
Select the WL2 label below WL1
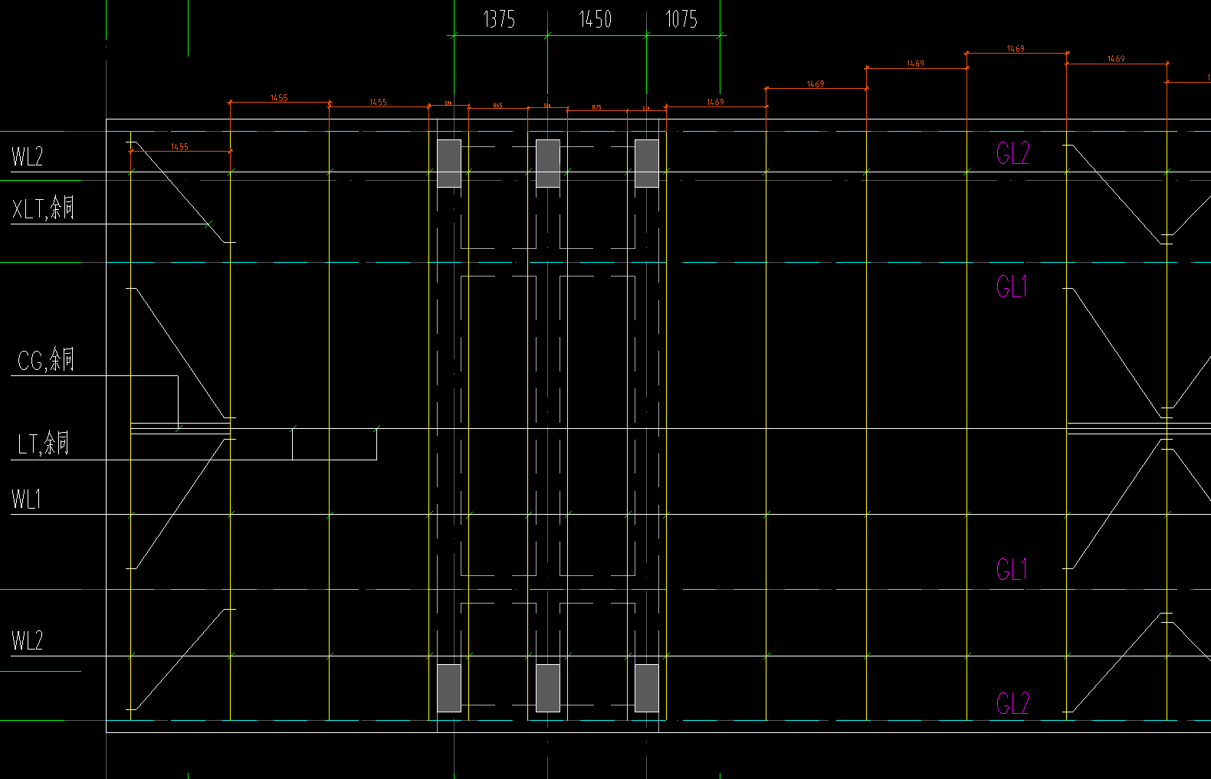(x=28, y=641)
